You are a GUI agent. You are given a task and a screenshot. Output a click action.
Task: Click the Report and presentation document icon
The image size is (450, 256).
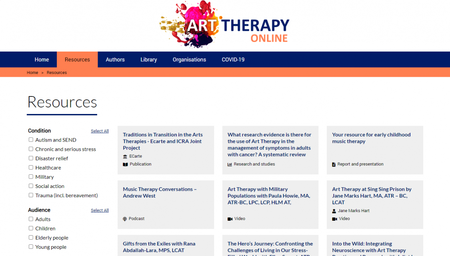coord(334,164)
